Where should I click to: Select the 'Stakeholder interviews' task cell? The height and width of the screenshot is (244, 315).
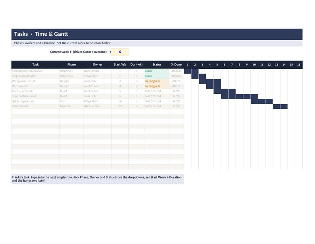pyautogui.click(x=35, y=71)
